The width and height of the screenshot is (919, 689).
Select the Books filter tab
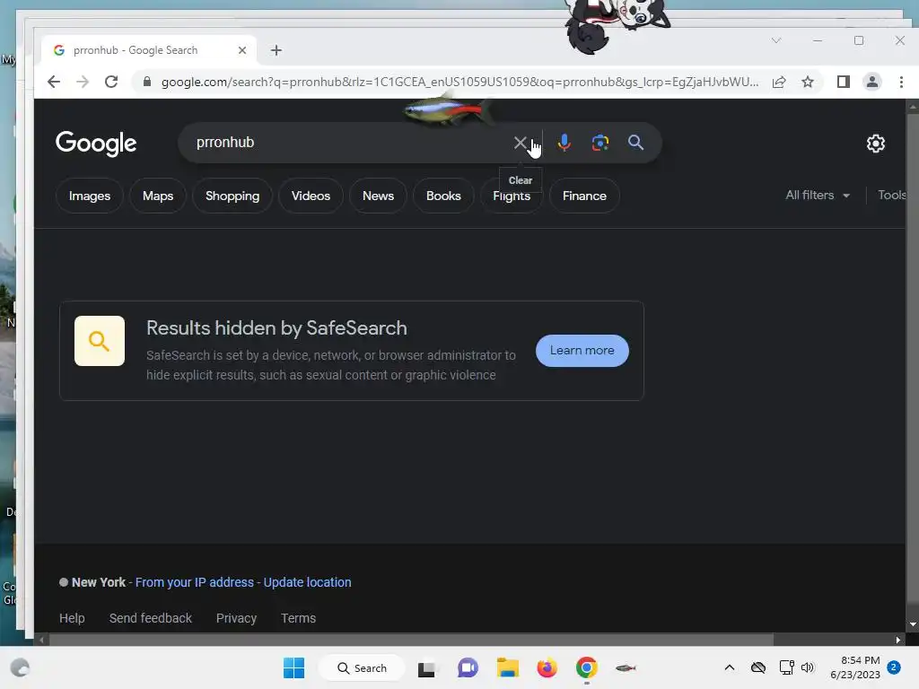[443, 196]
